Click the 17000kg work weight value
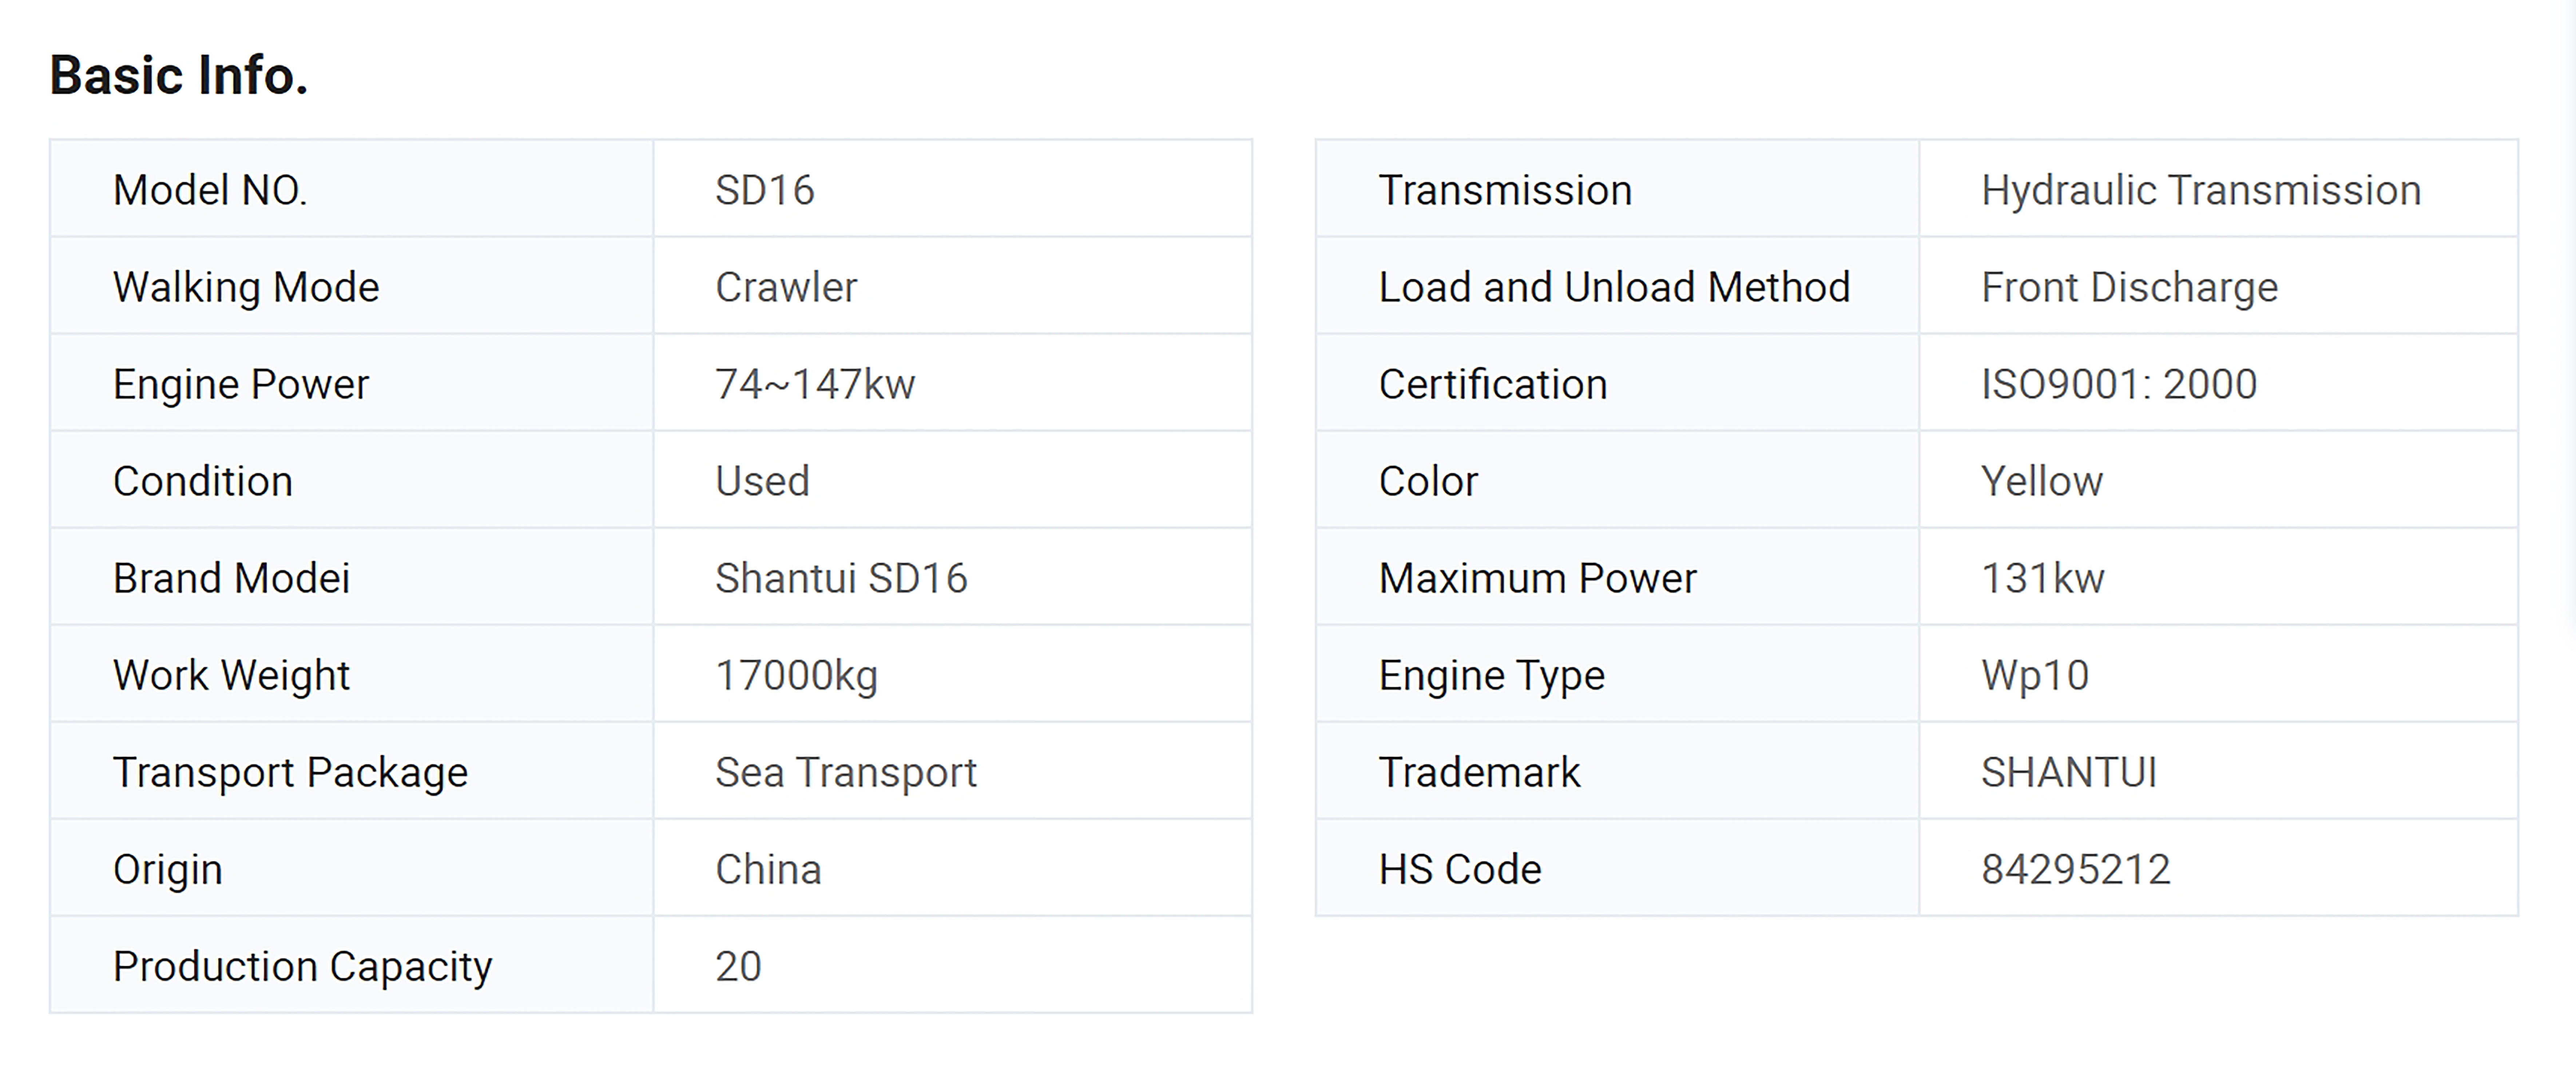 click(796, 675)
